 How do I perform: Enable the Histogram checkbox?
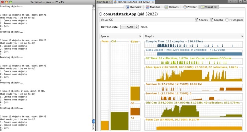coord(227,20)
